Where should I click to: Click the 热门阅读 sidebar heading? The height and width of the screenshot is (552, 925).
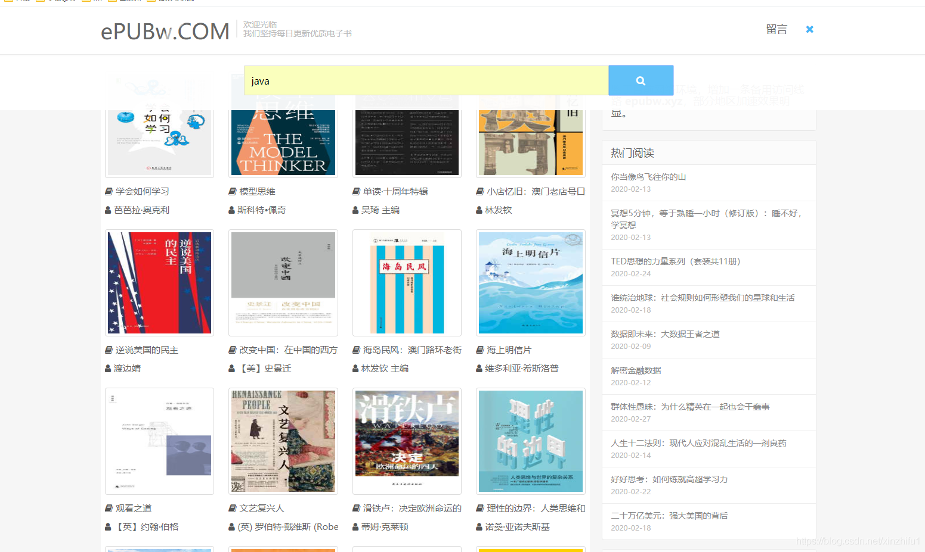[632, 153]
